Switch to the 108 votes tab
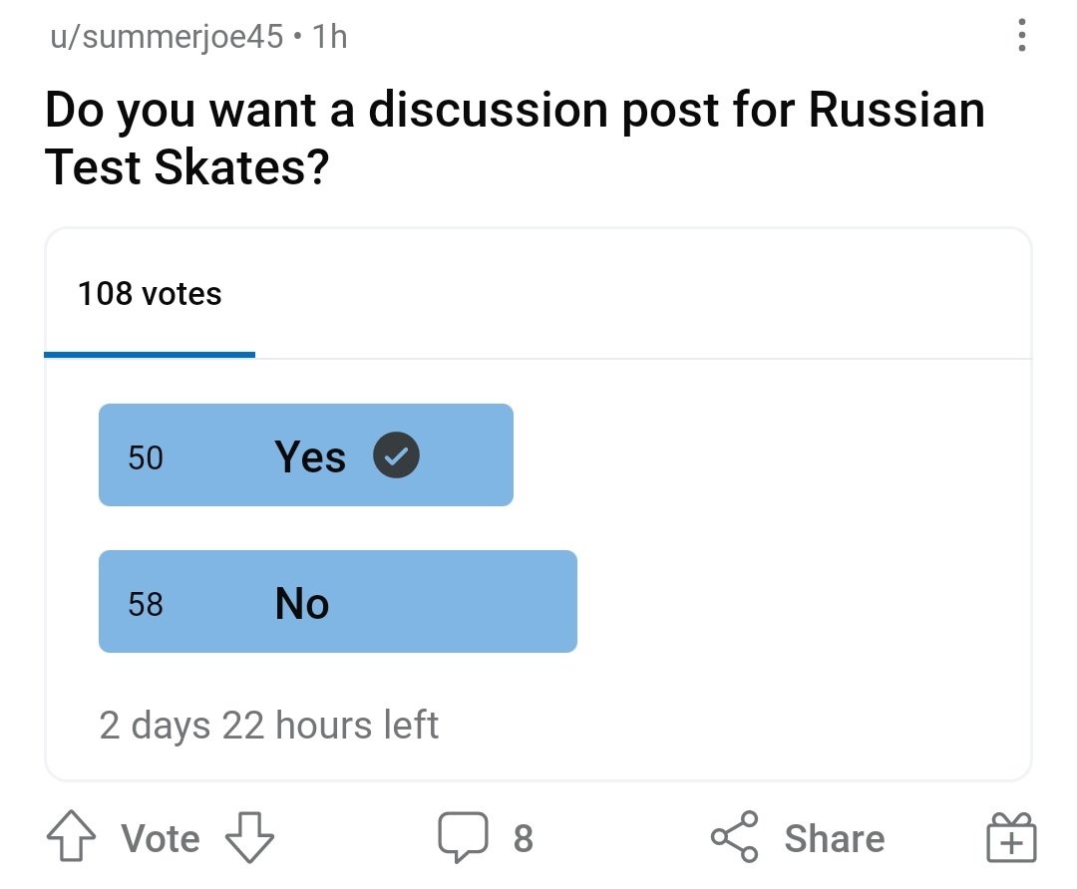Viewport: 1077px width, 889px height. [x=150, y=294]
